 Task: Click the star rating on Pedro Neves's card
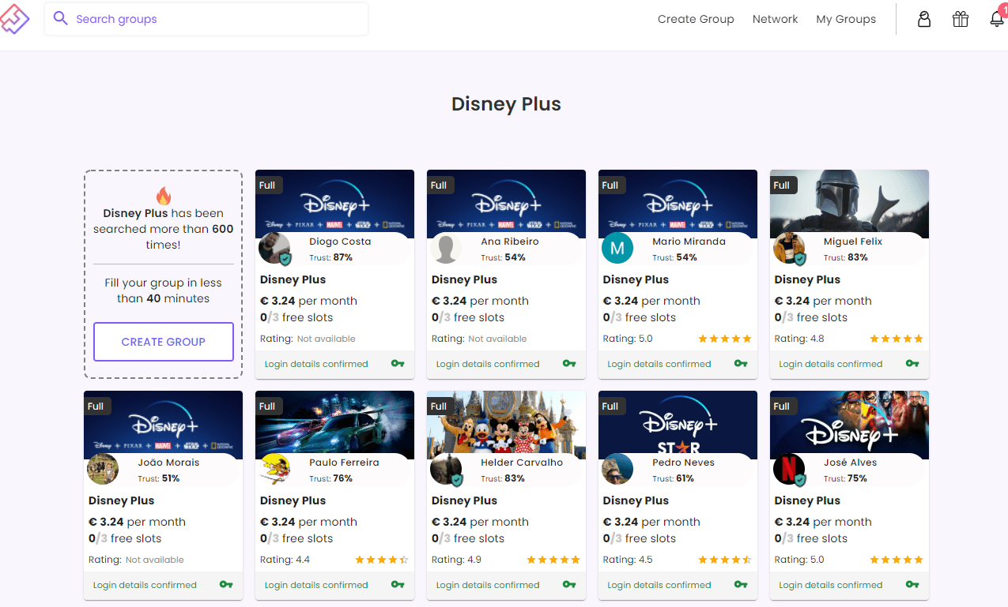tap(725, 560)
